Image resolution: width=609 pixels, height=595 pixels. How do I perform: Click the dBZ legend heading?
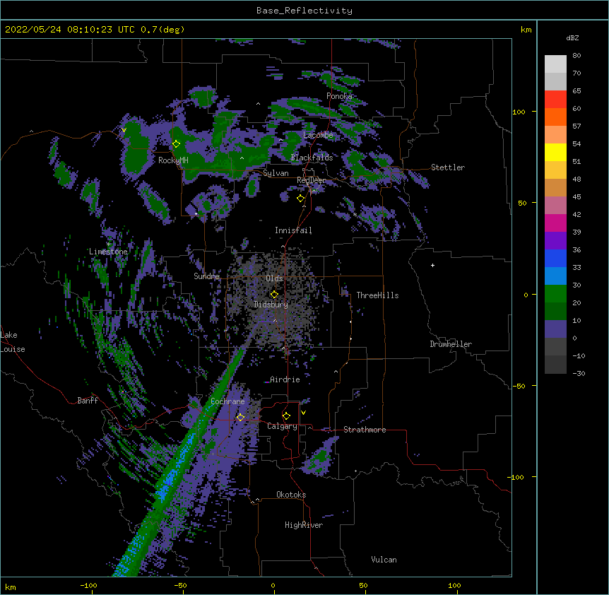tap(572, 38)
